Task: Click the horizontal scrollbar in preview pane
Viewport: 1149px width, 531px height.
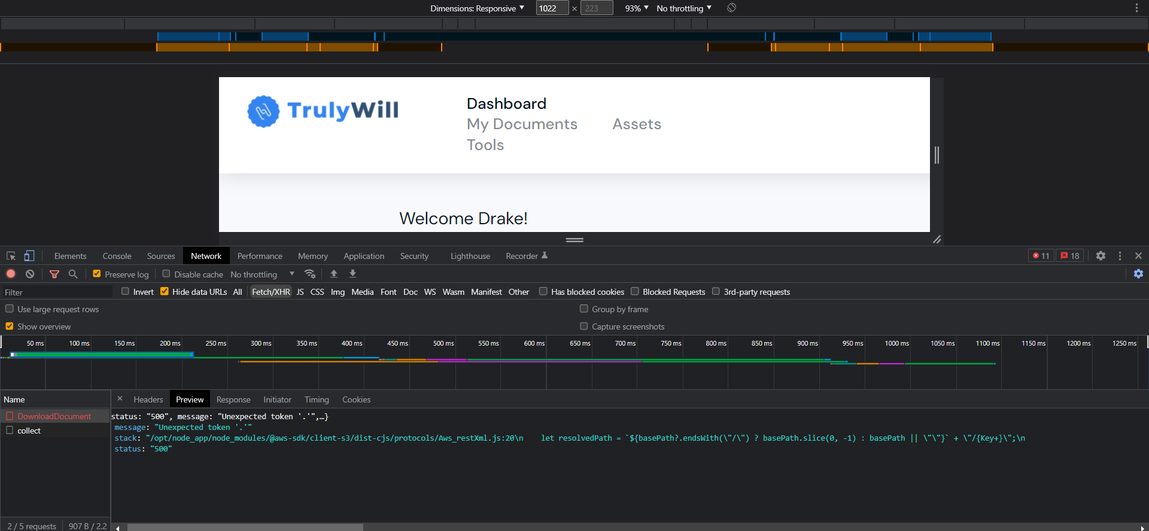Action: point(245,527)
